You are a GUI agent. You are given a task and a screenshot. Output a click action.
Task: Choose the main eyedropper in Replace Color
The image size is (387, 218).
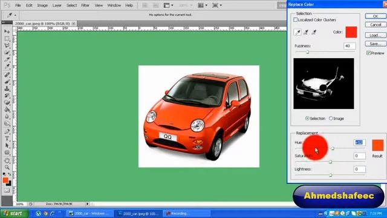(298, 32)
